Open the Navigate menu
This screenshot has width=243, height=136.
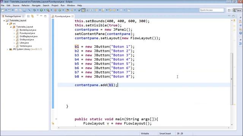pos(36,5)
